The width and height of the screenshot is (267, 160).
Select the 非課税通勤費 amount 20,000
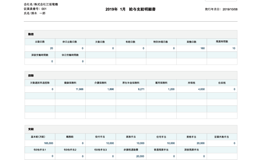click(131, 156)
